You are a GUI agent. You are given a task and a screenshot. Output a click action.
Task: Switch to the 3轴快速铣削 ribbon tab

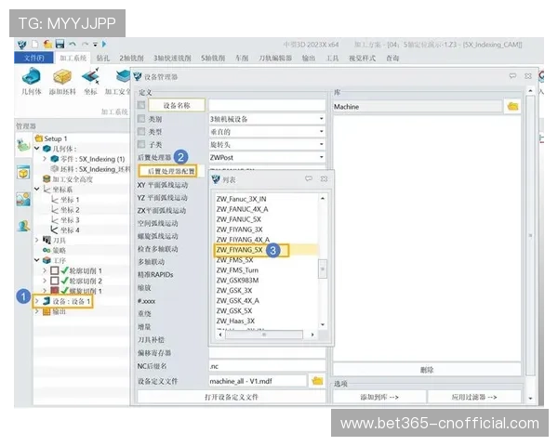(172, 58)
